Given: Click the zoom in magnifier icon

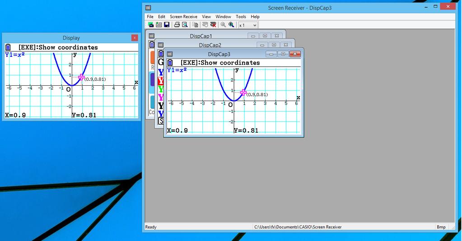Looking at the screenshot, I should (231, 25).
